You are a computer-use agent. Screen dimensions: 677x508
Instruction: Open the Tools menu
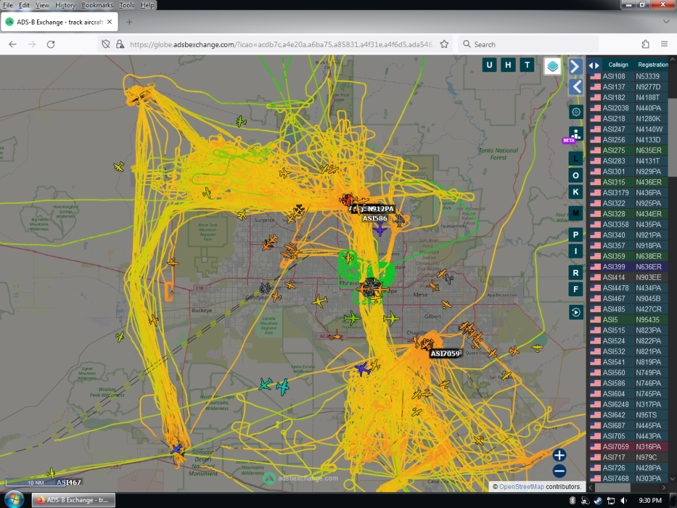click(126, 5)
